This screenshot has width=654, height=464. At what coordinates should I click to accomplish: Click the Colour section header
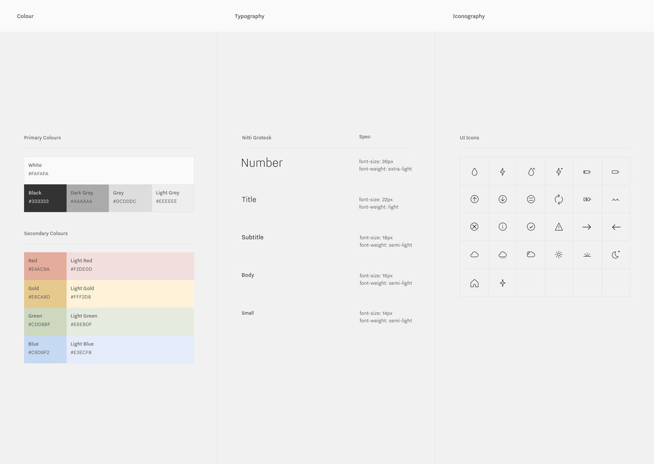coord(25,16)
